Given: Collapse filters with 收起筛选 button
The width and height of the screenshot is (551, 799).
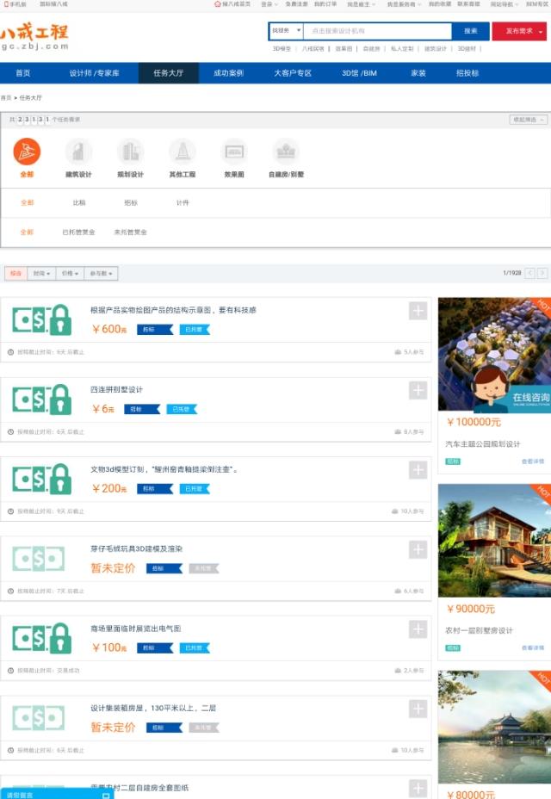Looking at the screenshot, I should [x=528, y=120].
